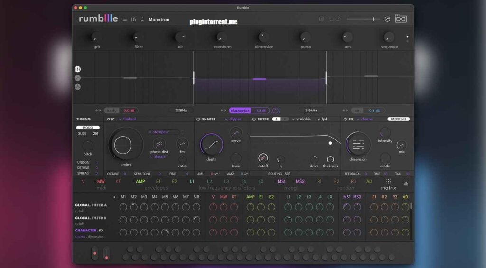Click the link arrows icon beside body
This screenshot has height=268, width=486.
[98, 111]
